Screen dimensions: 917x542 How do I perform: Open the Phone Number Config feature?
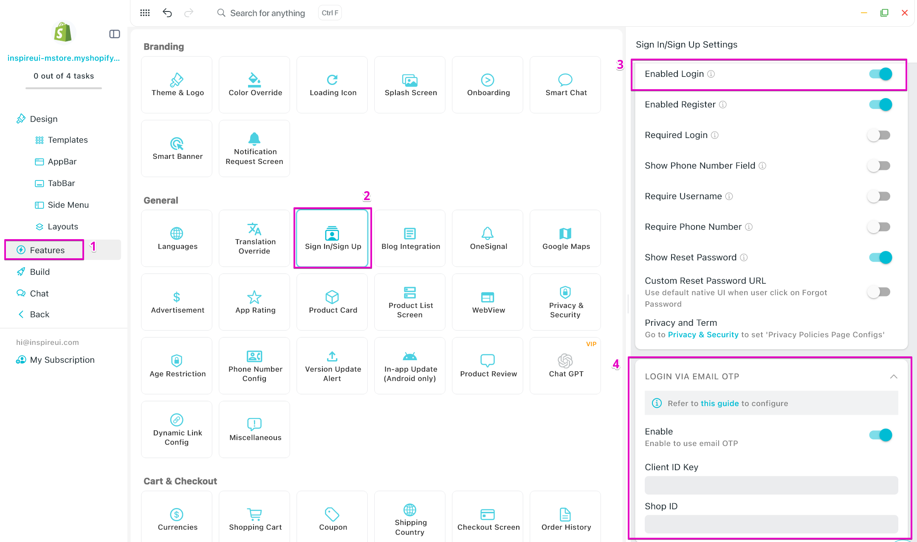click(x=254, y=366)
